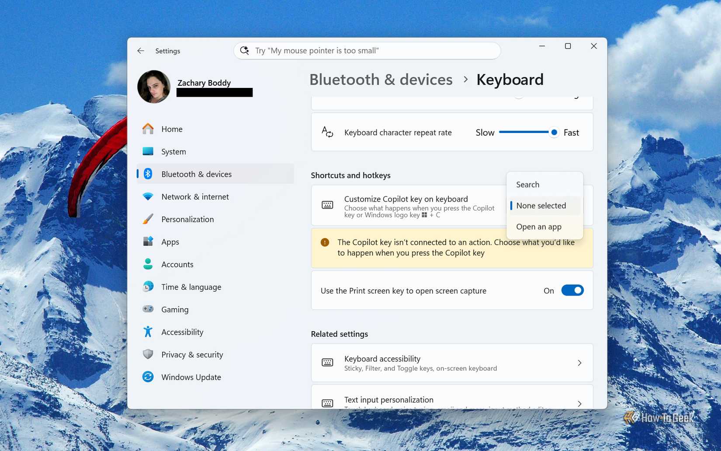Click the Privacy shield icon
This screenshot has height=451, width=721.
pyautogui.click(x=148, y=354)
